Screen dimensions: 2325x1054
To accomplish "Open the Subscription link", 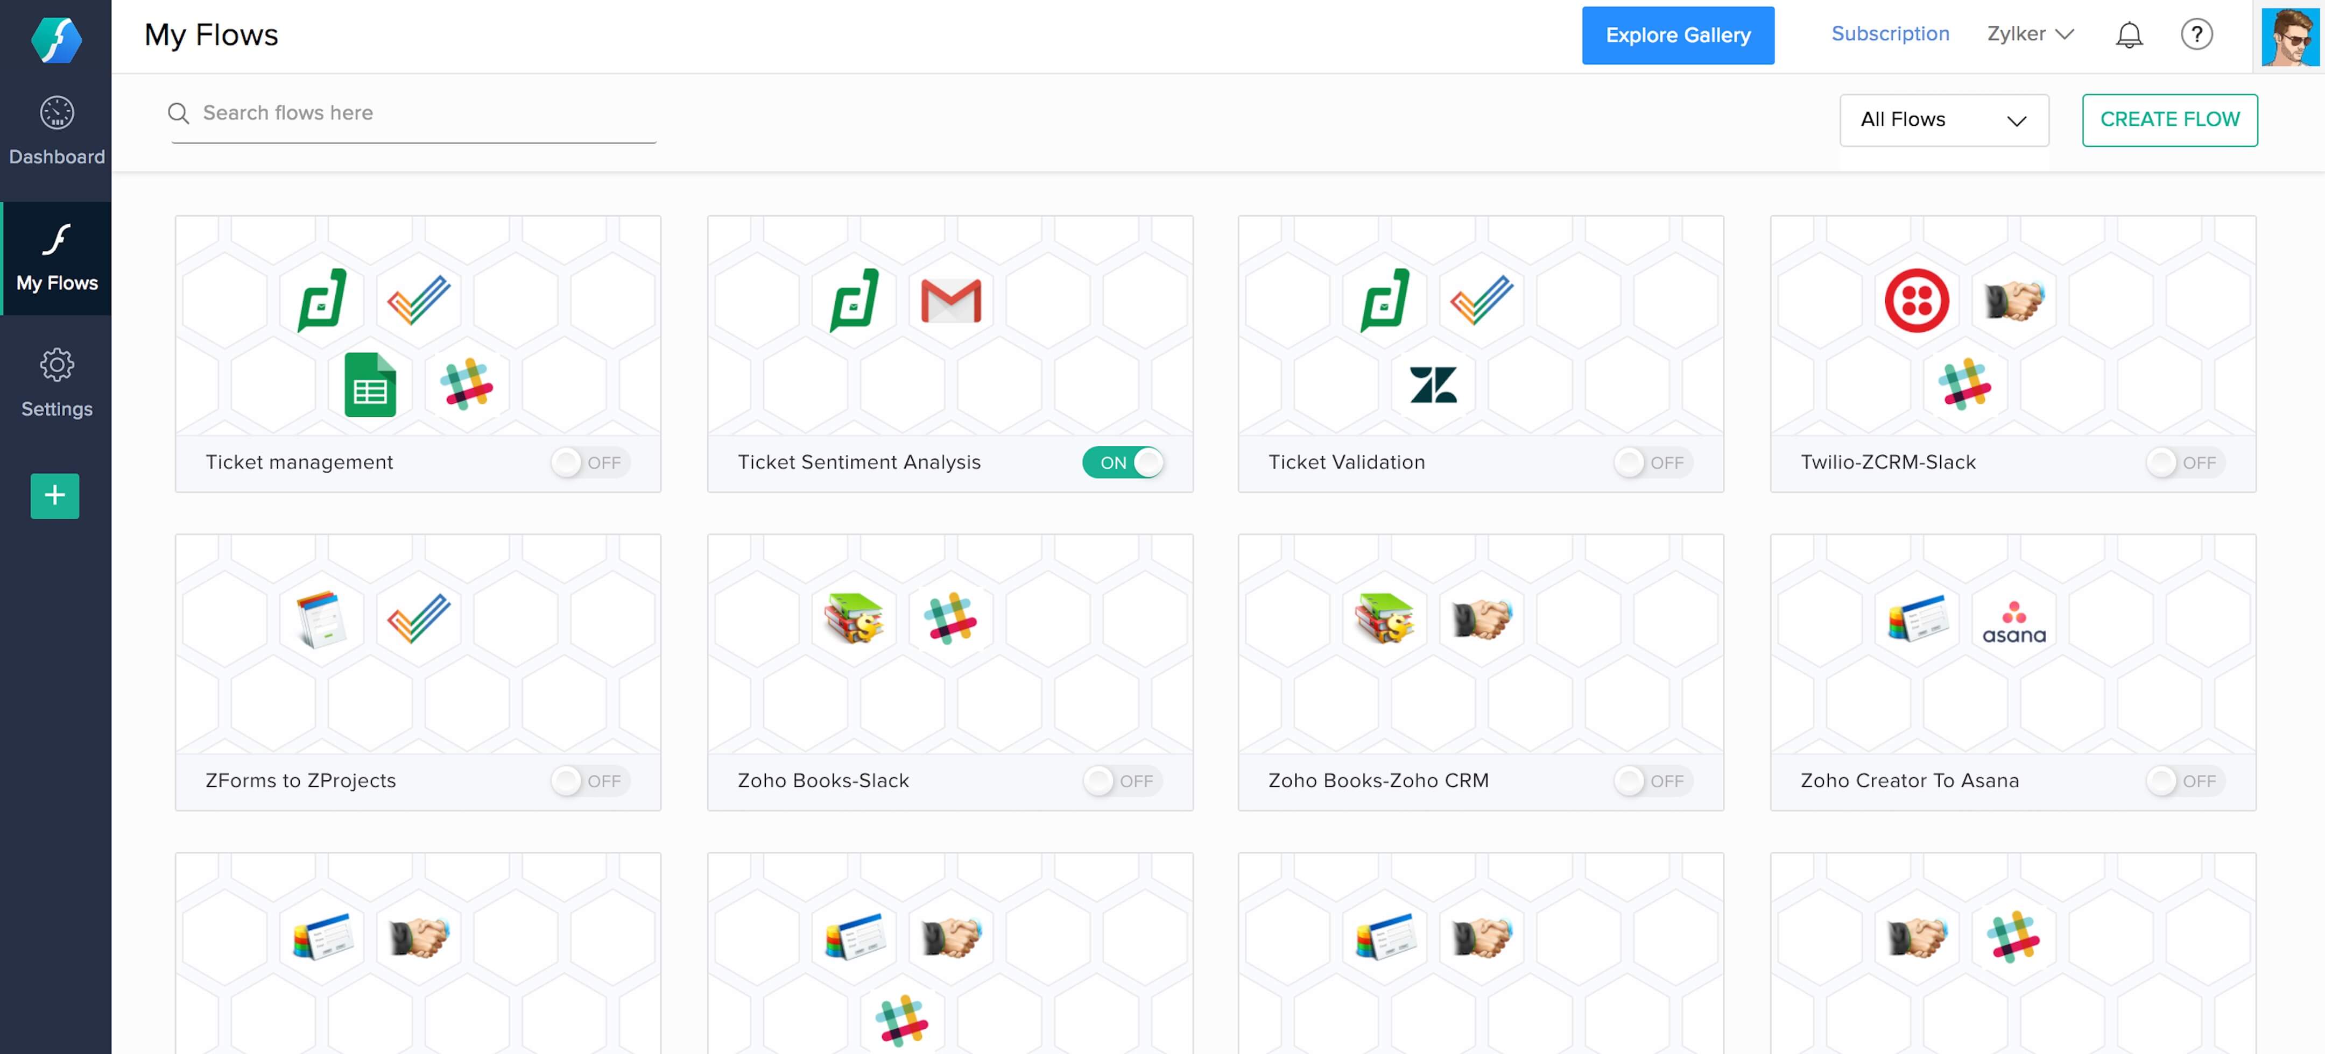I will [1890, 34].
